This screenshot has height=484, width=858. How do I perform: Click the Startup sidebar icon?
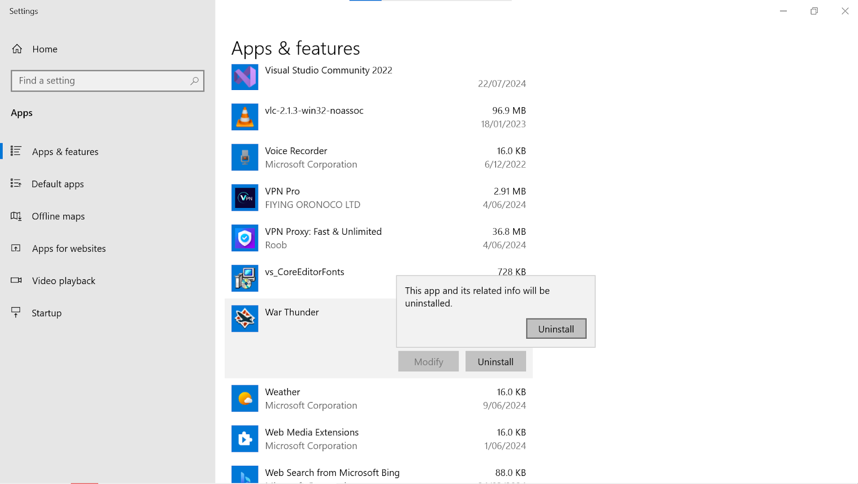(16, 312)
